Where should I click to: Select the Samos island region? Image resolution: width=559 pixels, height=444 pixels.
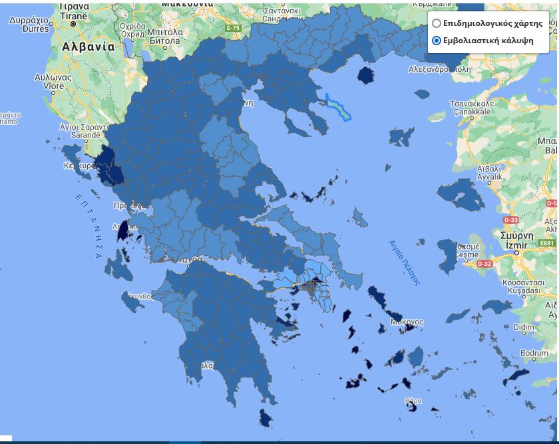(x=496, y=306)
